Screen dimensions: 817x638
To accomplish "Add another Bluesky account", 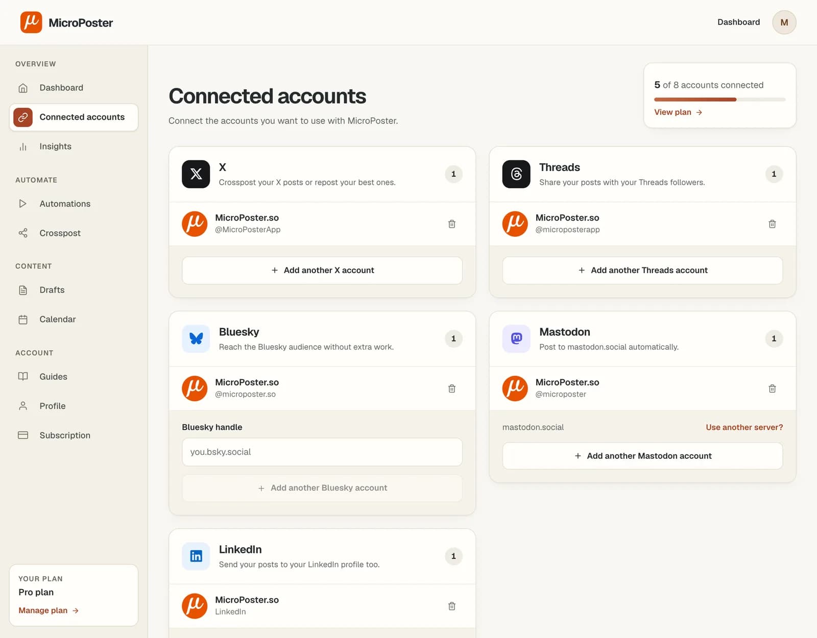I will click(322, 488).
